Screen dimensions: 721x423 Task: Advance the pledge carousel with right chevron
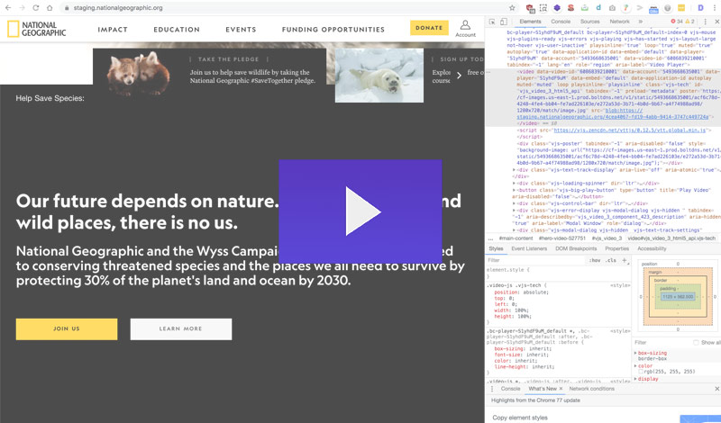459,76
